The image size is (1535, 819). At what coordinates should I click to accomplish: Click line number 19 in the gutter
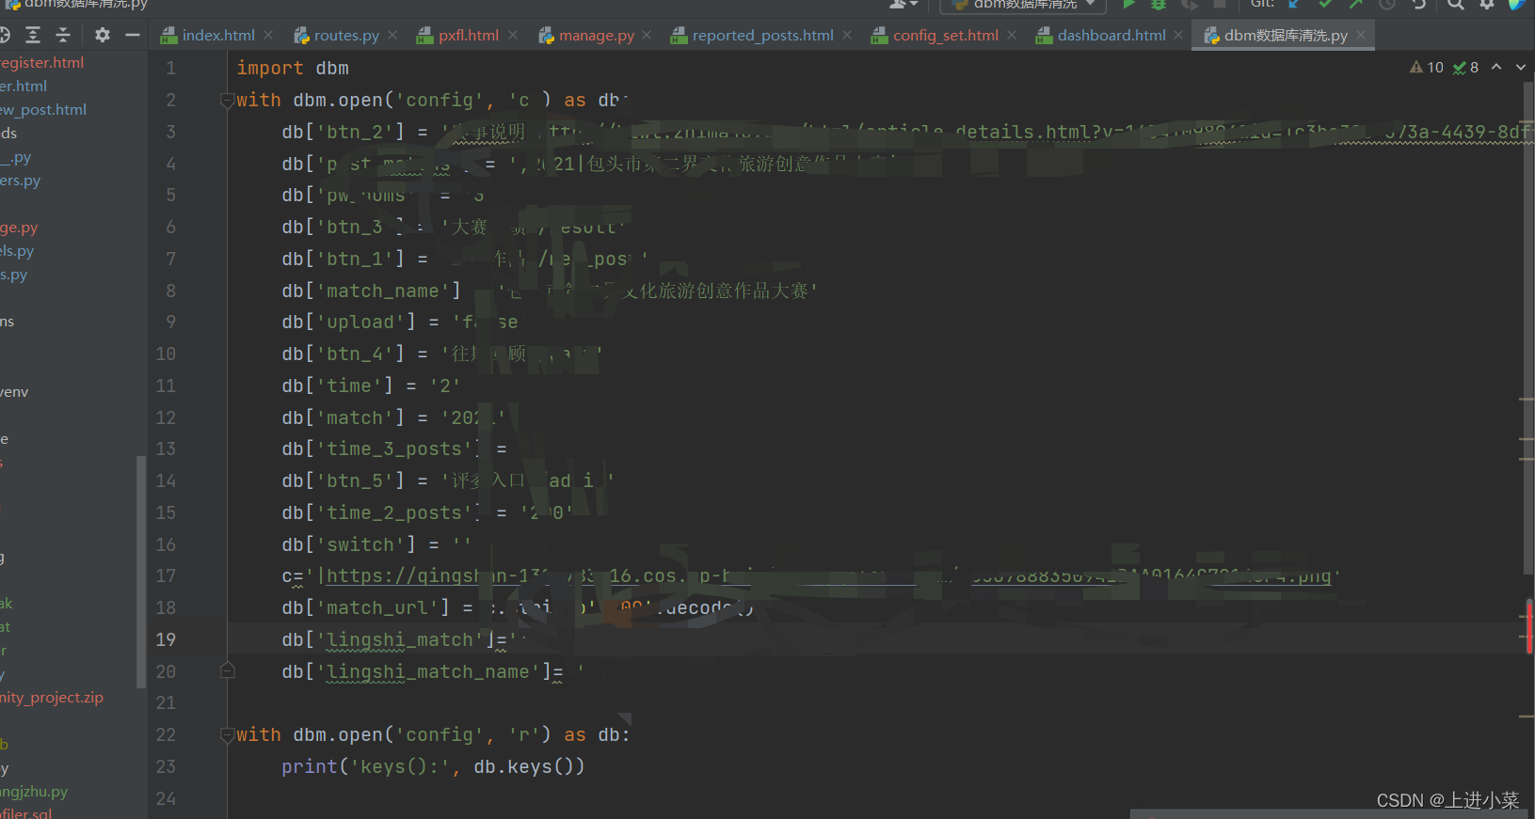tap(166, 639)
